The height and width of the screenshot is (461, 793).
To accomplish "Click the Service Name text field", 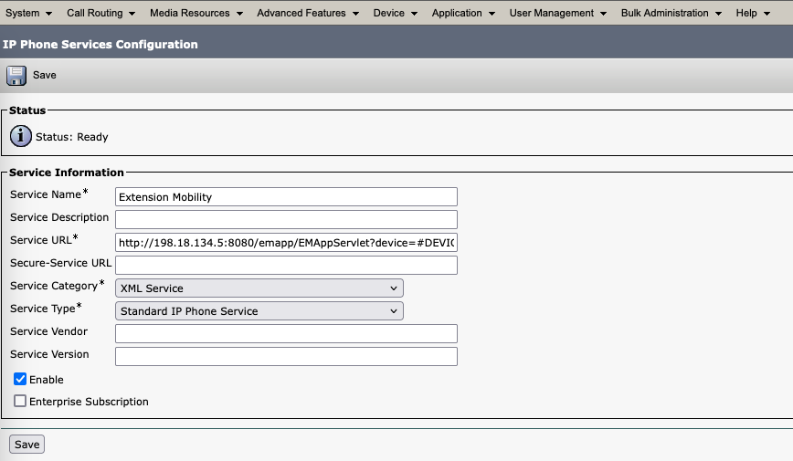I will point(286,197).
